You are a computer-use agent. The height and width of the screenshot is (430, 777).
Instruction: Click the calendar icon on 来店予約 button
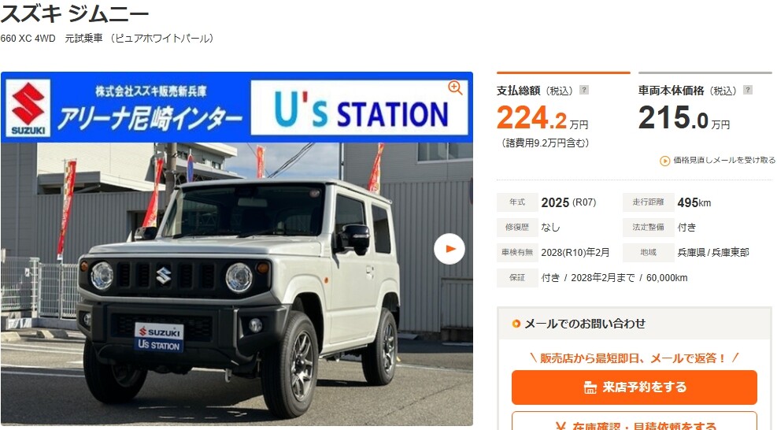tap(590, 387)
